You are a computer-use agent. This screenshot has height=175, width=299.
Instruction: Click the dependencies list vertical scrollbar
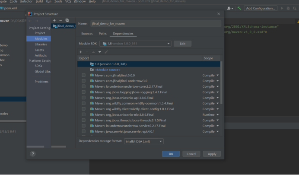(221, 83)
